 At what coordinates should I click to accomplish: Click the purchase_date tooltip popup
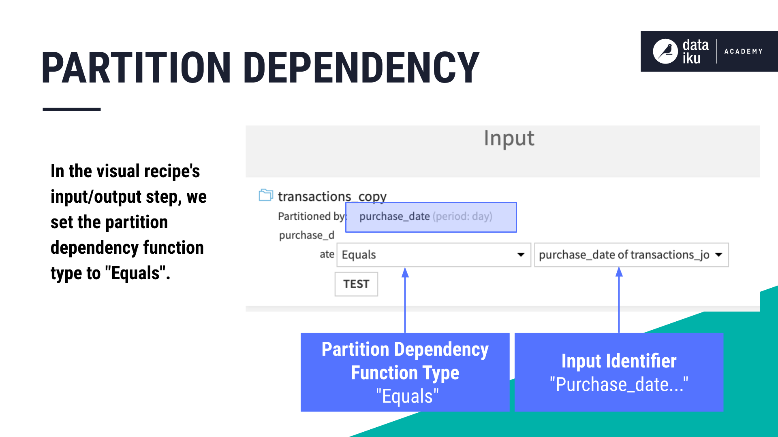point(432,216)
